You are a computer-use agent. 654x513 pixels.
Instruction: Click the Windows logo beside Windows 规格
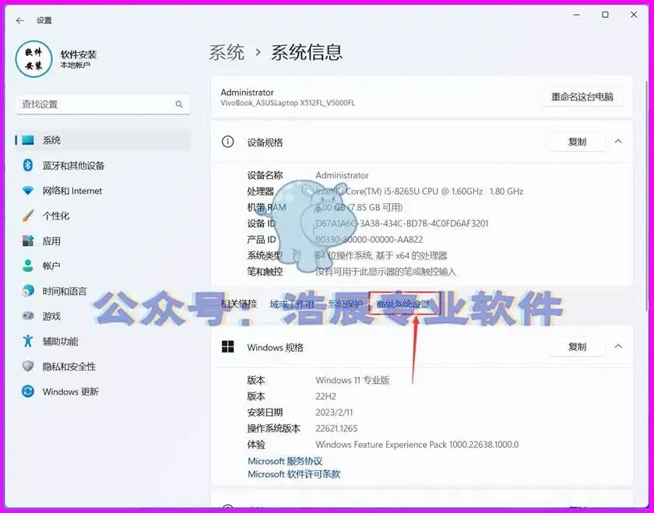(x=227, y=346)
